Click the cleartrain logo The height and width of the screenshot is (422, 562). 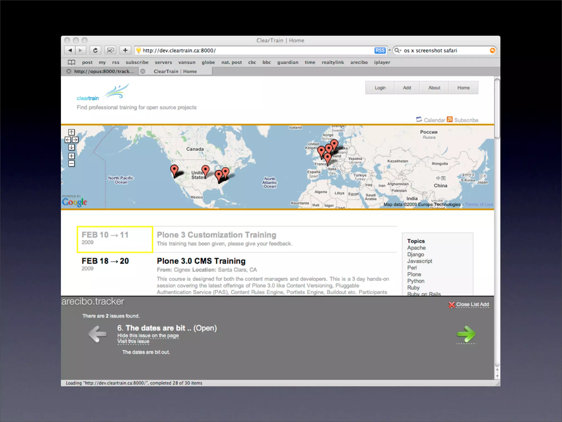pos(103,92)
